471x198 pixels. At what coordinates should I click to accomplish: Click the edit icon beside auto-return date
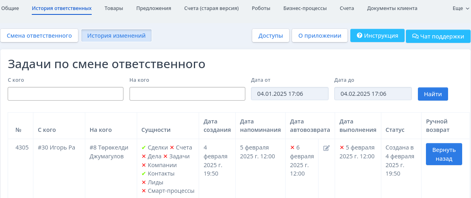point(327,147)
